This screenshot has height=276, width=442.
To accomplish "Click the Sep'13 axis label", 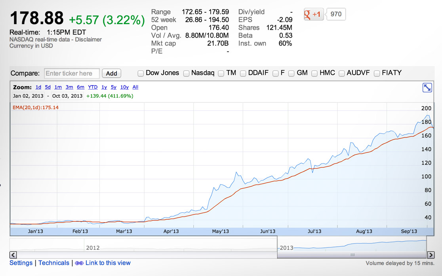I will pos(409,232).
